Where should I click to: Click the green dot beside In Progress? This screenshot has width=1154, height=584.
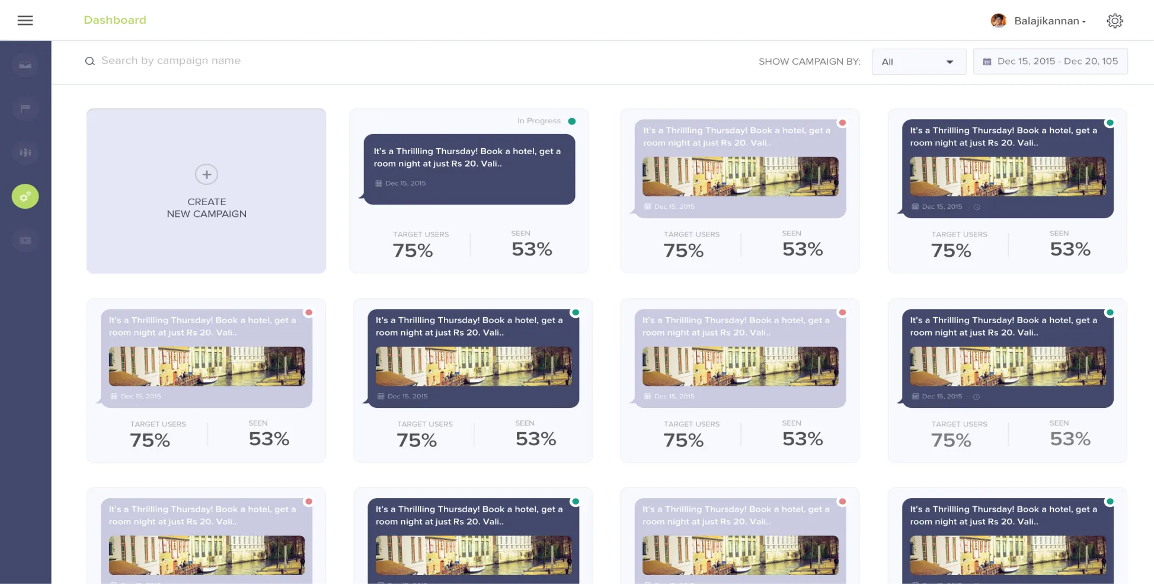click(572, 121)
